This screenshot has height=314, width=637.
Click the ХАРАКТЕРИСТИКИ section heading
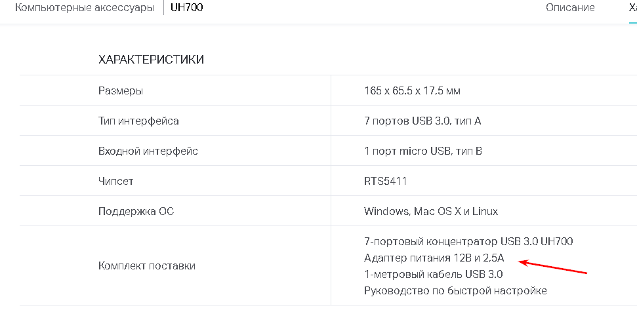(x=151, y=60)
